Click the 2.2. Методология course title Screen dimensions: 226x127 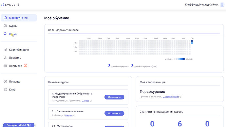(x=62, y=126)
